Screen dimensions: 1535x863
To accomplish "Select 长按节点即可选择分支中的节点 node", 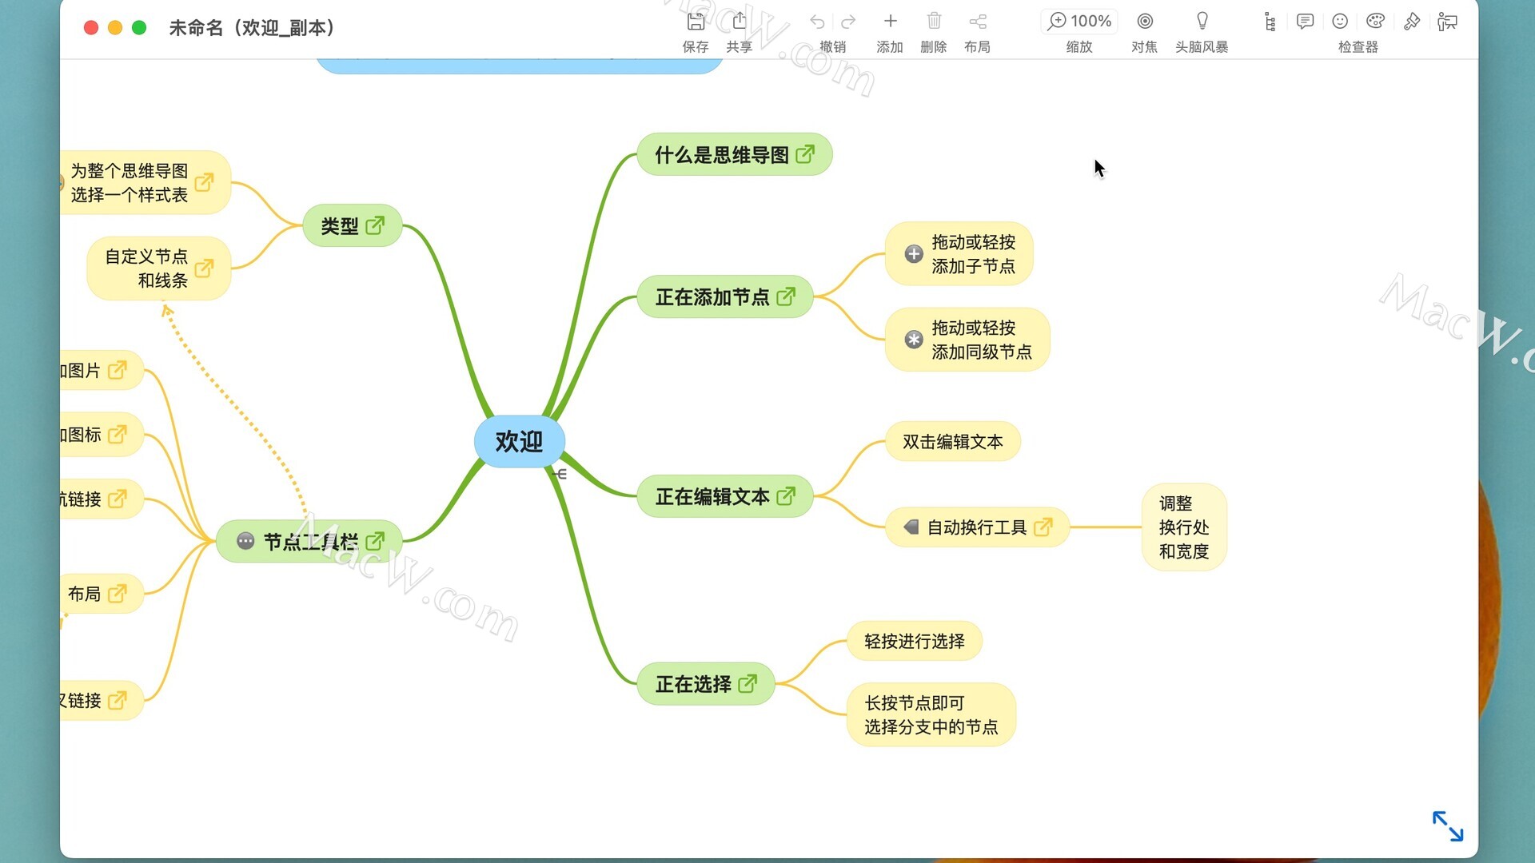I will pos(931,715).
